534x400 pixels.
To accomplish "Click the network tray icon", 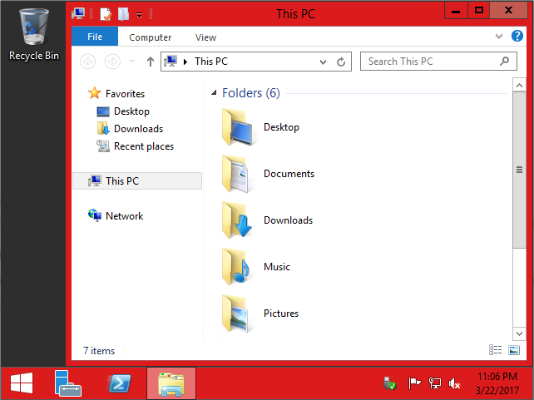I will tap(435, 383).
